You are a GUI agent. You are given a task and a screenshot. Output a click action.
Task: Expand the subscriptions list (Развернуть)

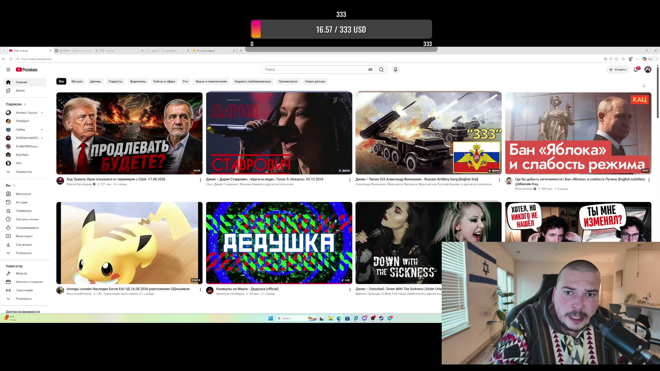(24, 172)
